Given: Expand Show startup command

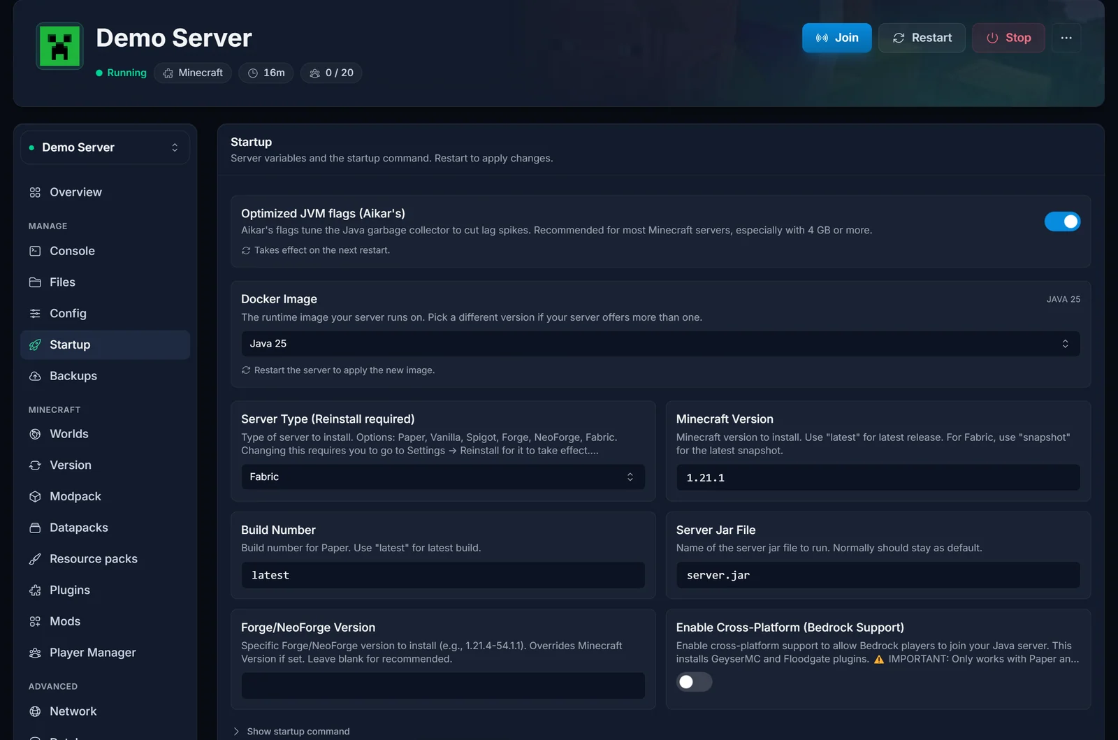Looking at the screenshot, I should click(x=291, y=732).
